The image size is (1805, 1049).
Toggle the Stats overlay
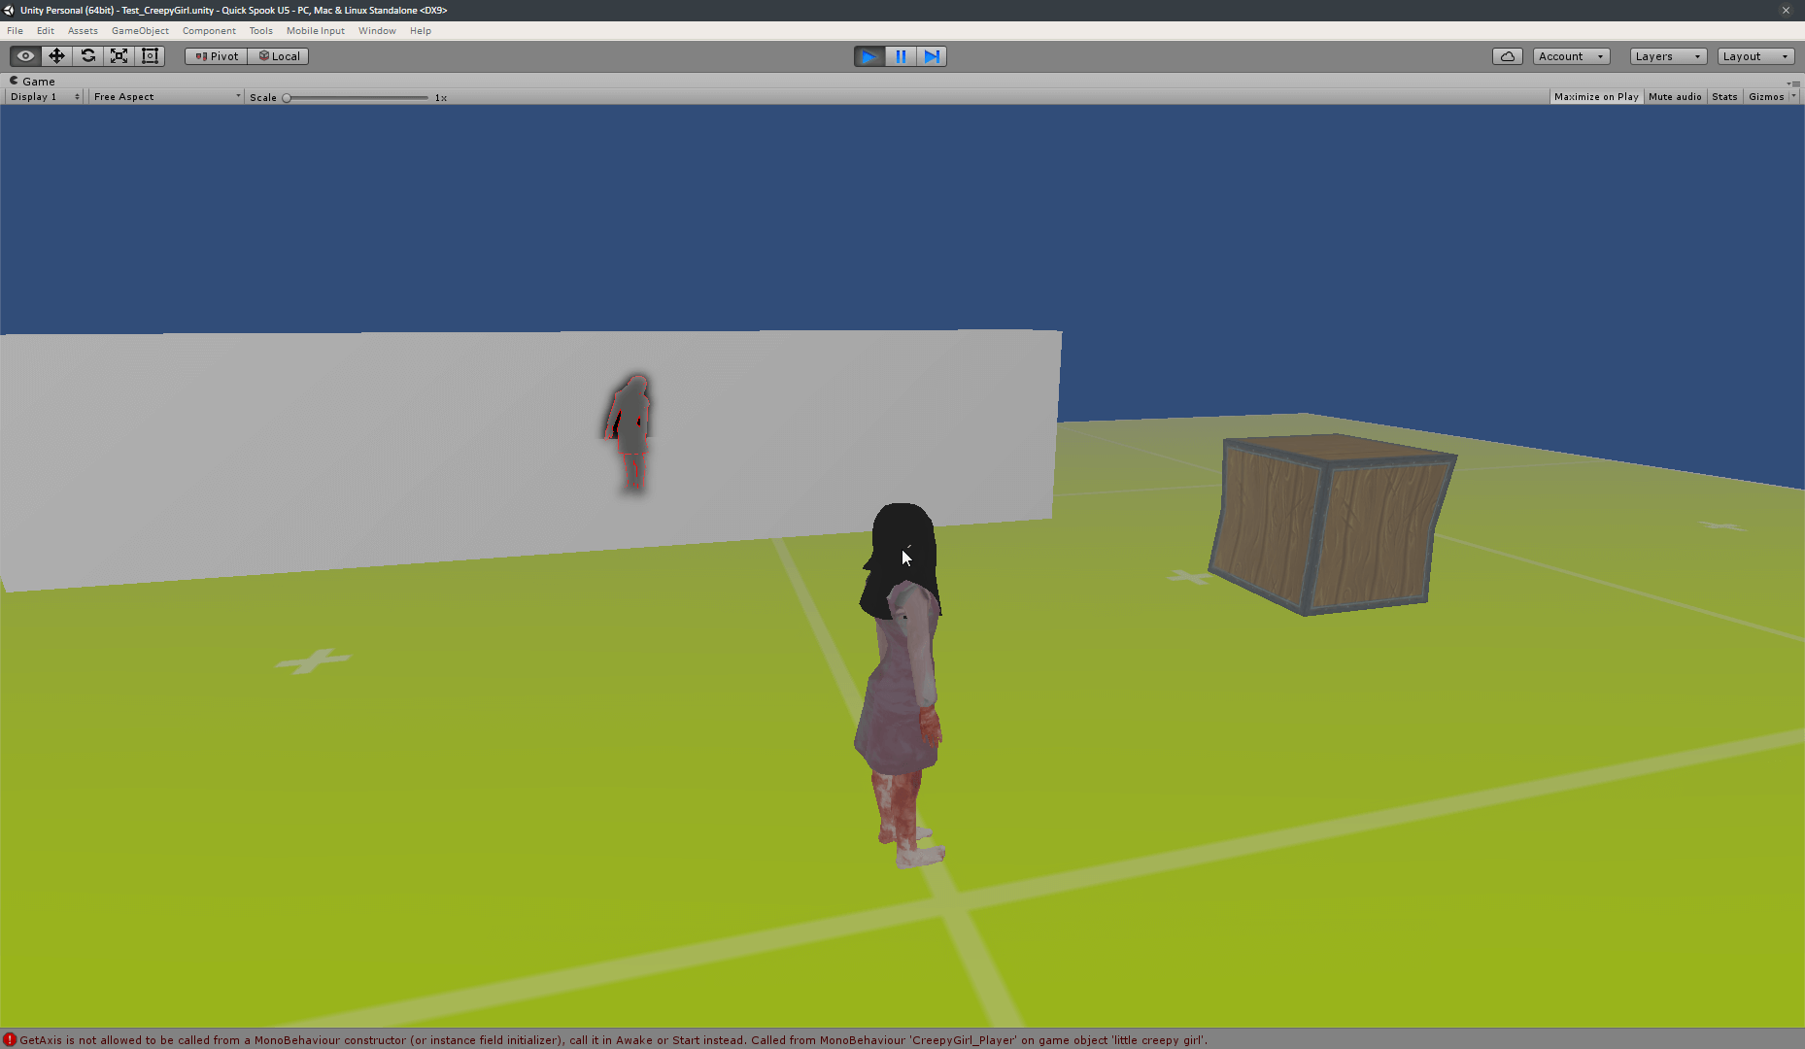click(1724, 97)
